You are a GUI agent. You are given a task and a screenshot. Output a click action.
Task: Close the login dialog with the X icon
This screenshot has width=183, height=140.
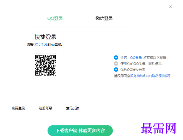click(x=170, y=7)
